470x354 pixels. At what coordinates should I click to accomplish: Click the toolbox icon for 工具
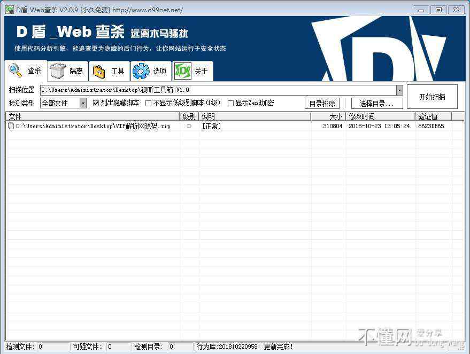(99, 71)
